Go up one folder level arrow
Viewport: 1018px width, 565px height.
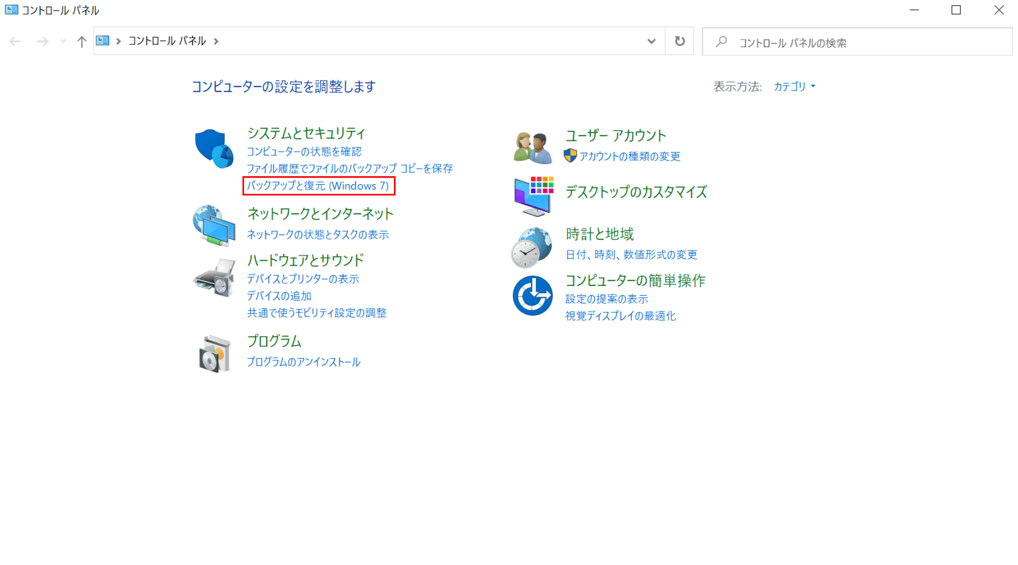(x=81, y=41)
